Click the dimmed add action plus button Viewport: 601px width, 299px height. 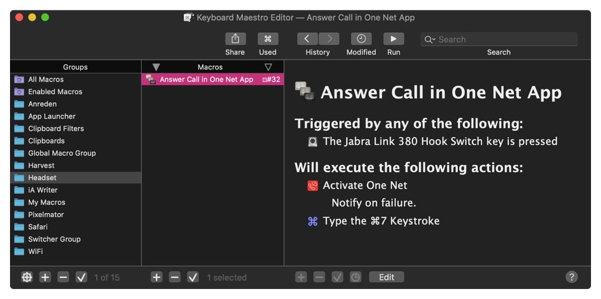pyautogui.click(x=301, y=277)
